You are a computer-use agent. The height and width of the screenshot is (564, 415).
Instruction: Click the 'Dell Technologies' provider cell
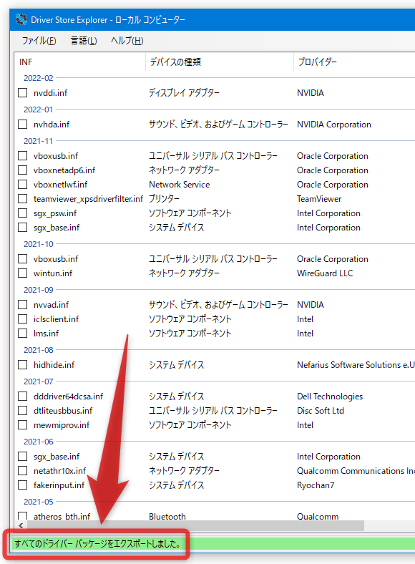pos(330,397)
